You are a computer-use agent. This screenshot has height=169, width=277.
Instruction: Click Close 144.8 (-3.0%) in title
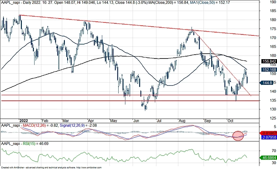(x=131, y=3)
